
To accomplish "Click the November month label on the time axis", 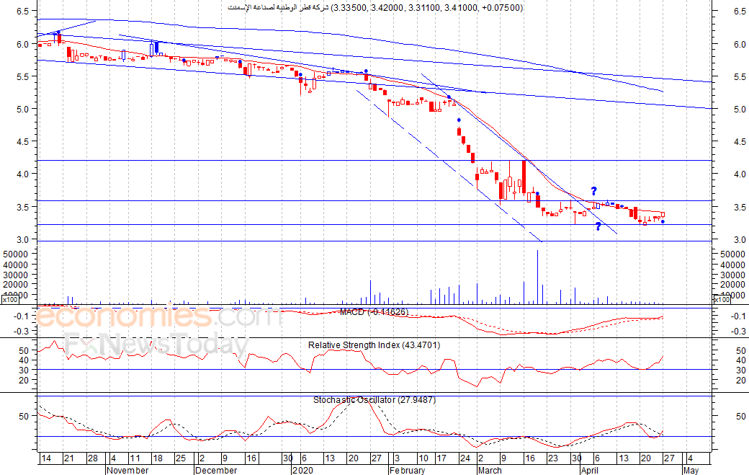I will coord(127,470).
